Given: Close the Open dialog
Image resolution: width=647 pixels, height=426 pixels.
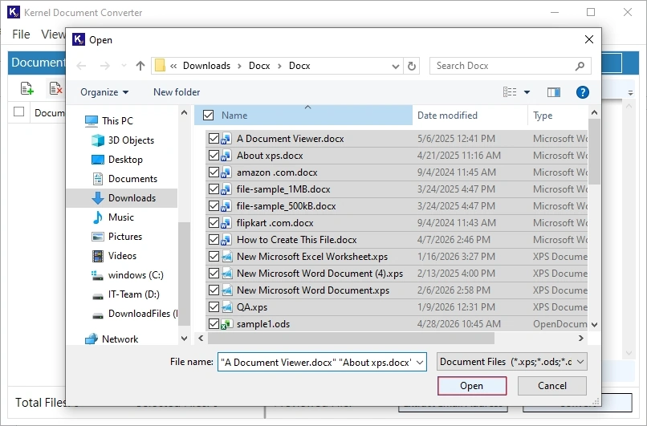Looking at the screenshot, I should pos(589,39).
